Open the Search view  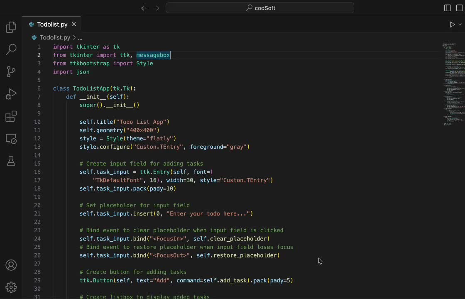[11, 49]
